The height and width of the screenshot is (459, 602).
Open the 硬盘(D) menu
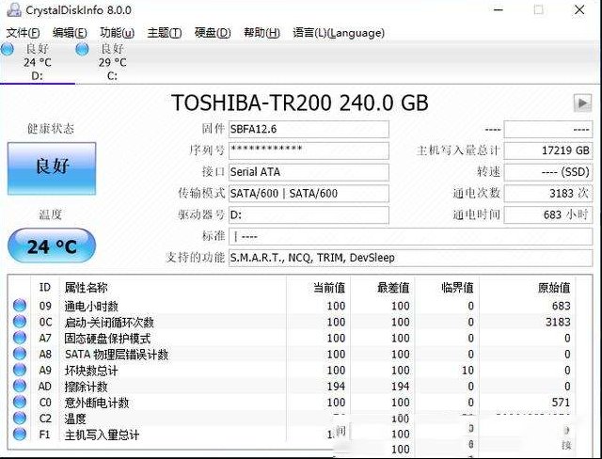click(x=213, y=33)
